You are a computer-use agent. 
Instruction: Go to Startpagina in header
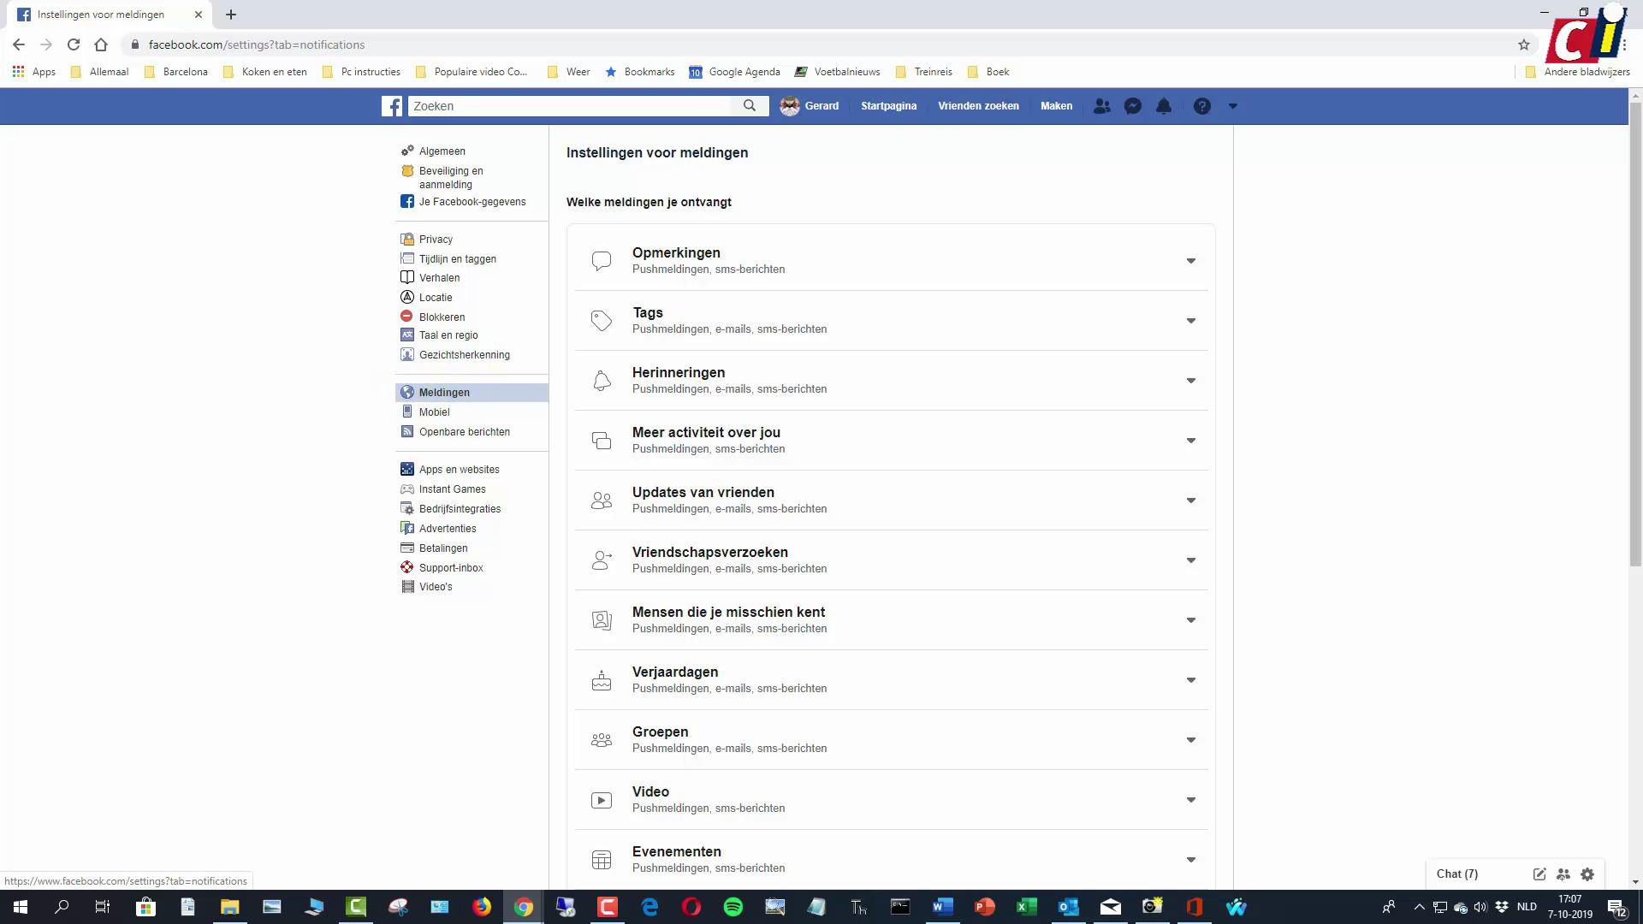tap(888, 106)
